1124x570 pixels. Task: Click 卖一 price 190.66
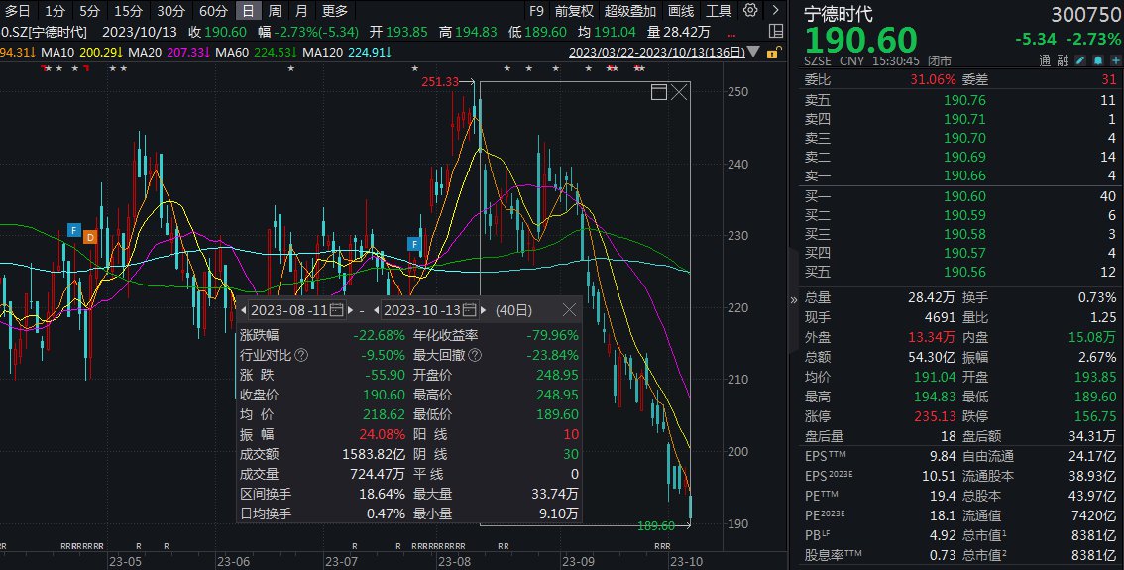click(x=964, y=174)
